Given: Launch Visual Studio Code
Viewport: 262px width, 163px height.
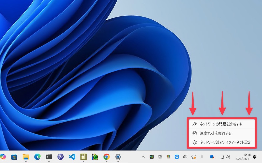Looking at the screenshot, I should (x=72, y=157).
